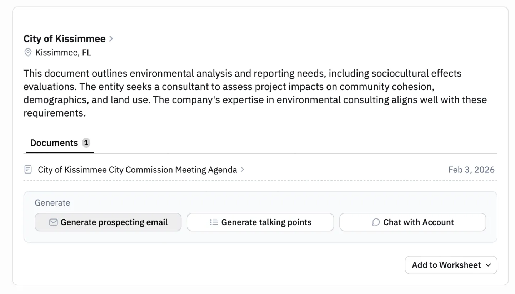Viewport: 515px width, 294px height.
Task: Open City Commission Meeting Agenda document
Action: pyautogui.click(x=137, y=170)
